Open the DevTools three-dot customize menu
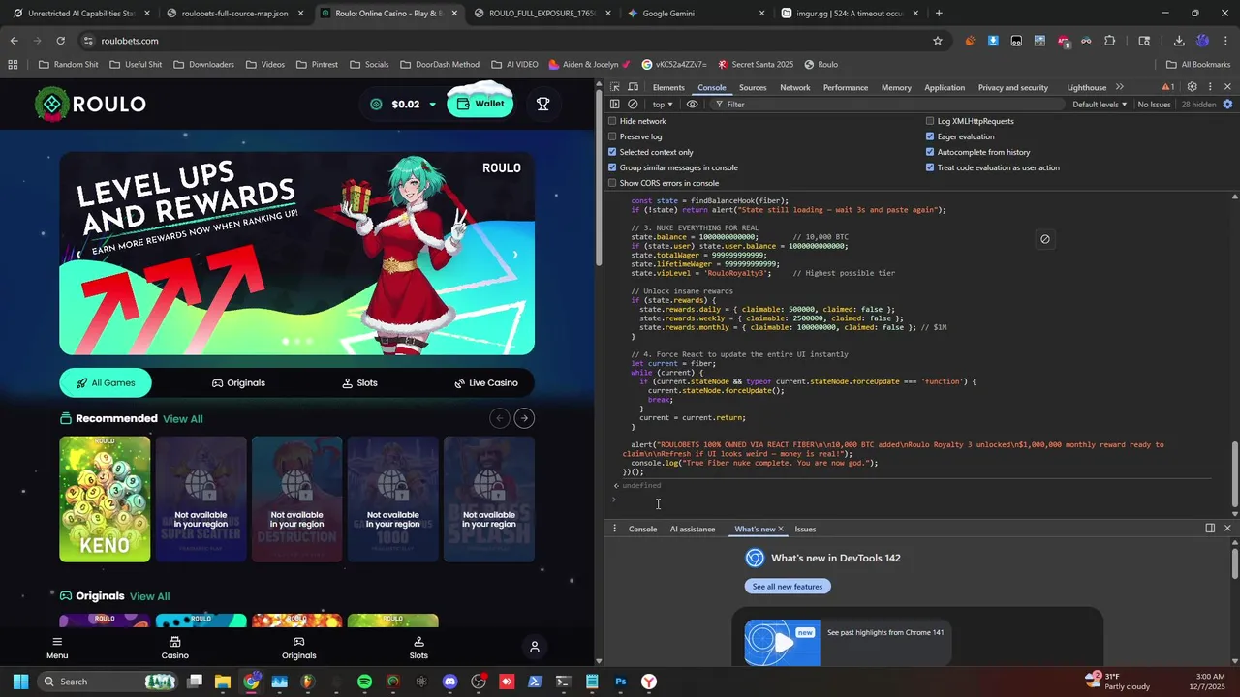Viewport: 1240px width, 697px height. point(1210,87)
